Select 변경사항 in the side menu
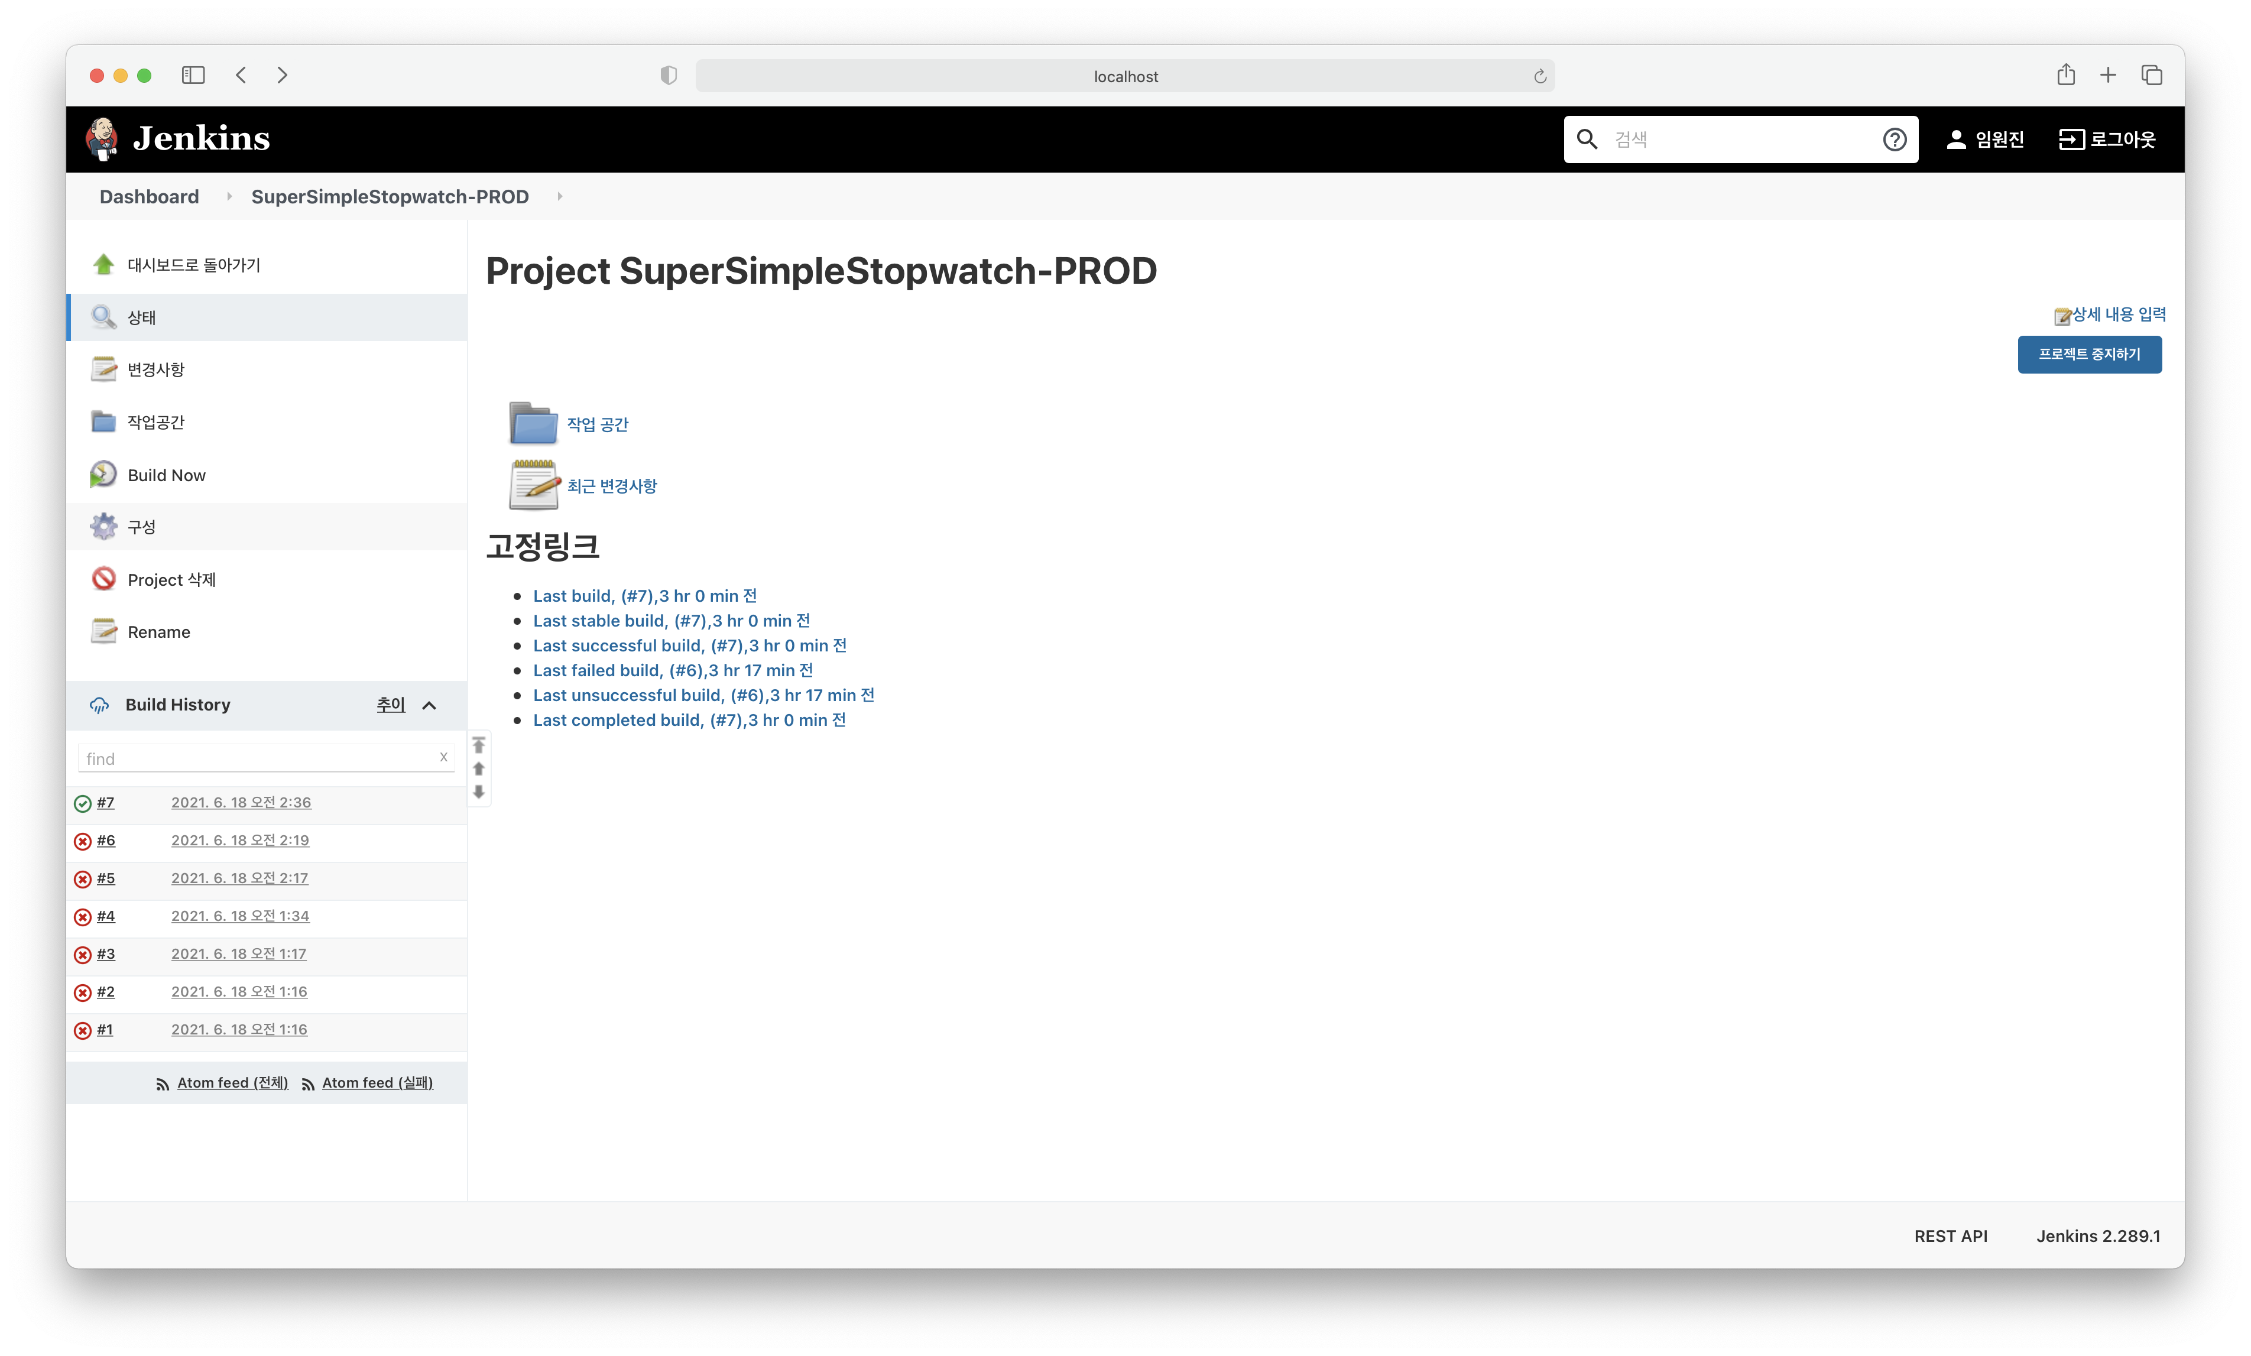This screenshot has width=2251, height=1356. tap(155, 369)
